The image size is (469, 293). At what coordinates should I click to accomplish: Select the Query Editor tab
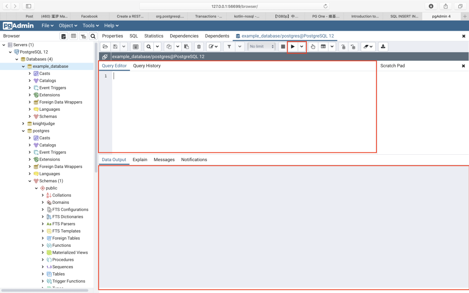(114, 66)
